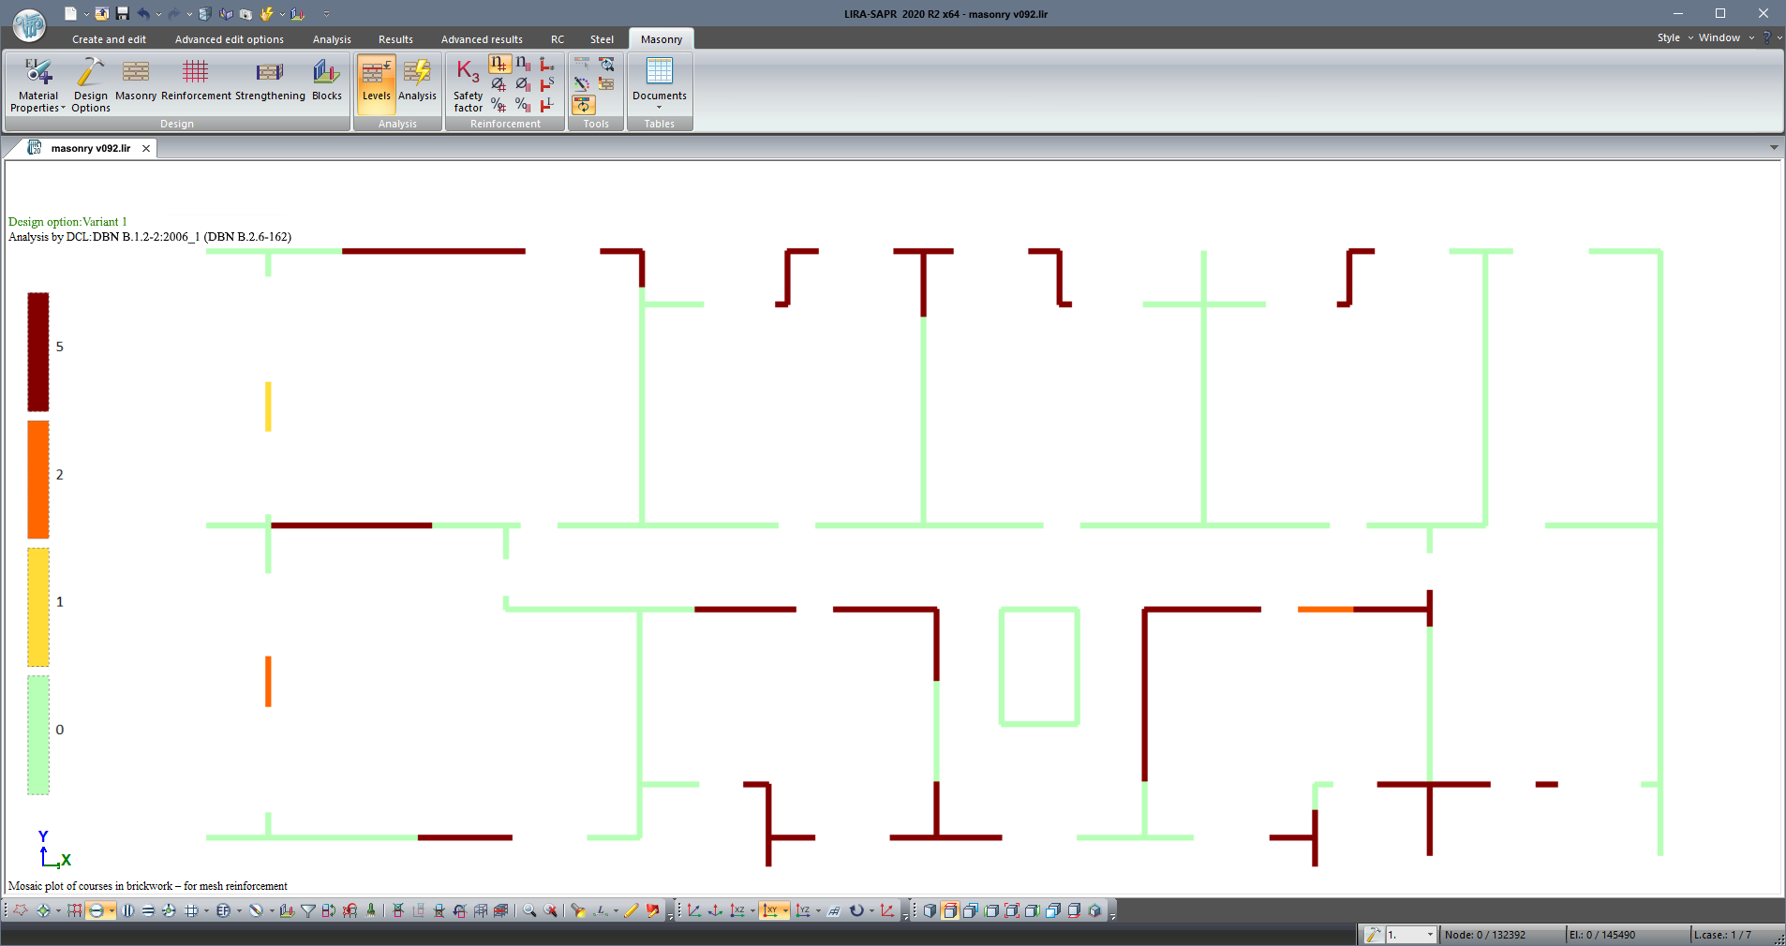The image size is (1786, 946).
Task: Toggle the XZ plane projection view
Action: pyautogui.click(x=737, y=910)
